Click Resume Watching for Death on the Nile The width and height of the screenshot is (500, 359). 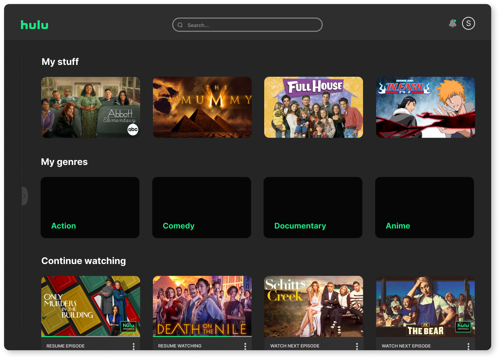[180, 346]
